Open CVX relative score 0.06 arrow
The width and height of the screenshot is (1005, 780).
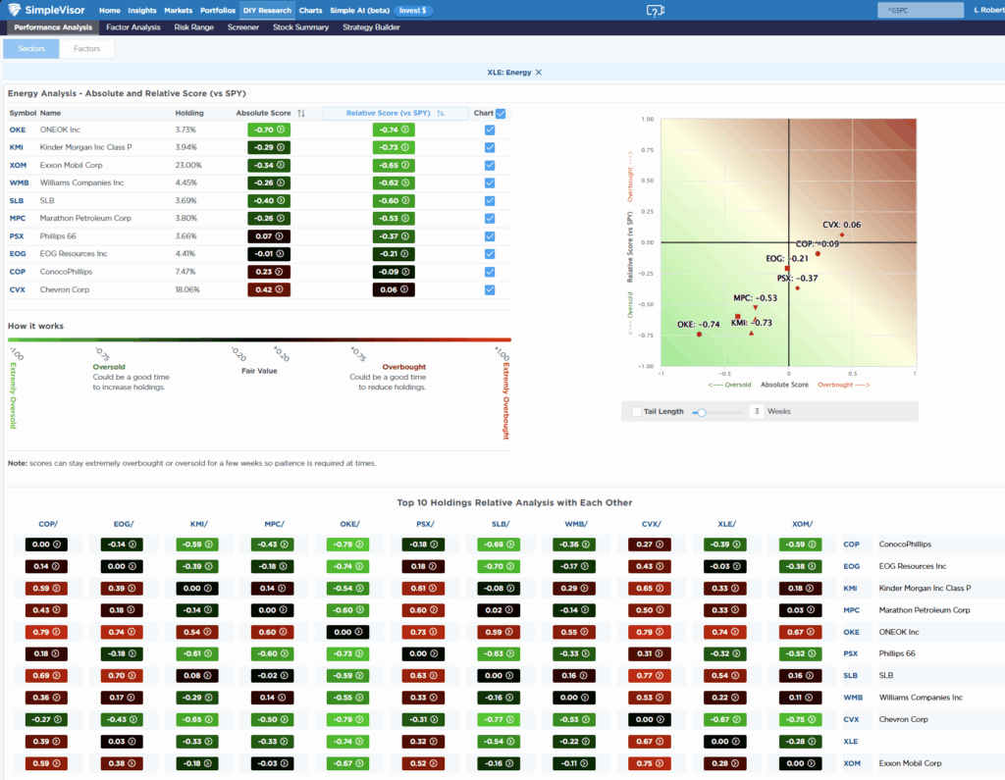pos(401,289)
